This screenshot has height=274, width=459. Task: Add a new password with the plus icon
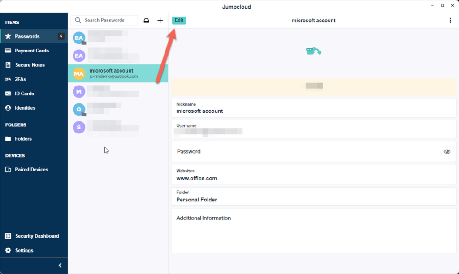[160, 20]
